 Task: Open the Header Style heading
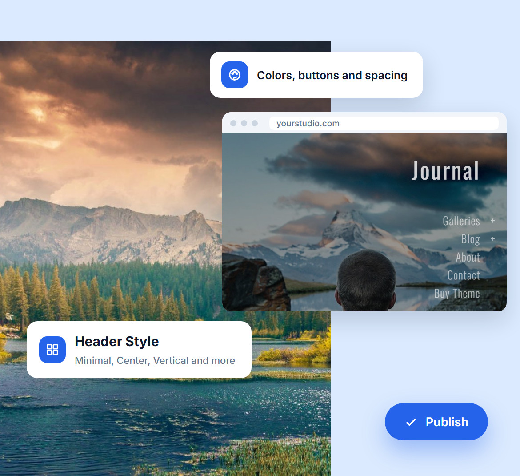(117, 342)
